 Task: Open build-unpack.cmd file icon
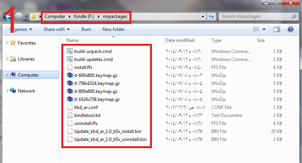70,51
